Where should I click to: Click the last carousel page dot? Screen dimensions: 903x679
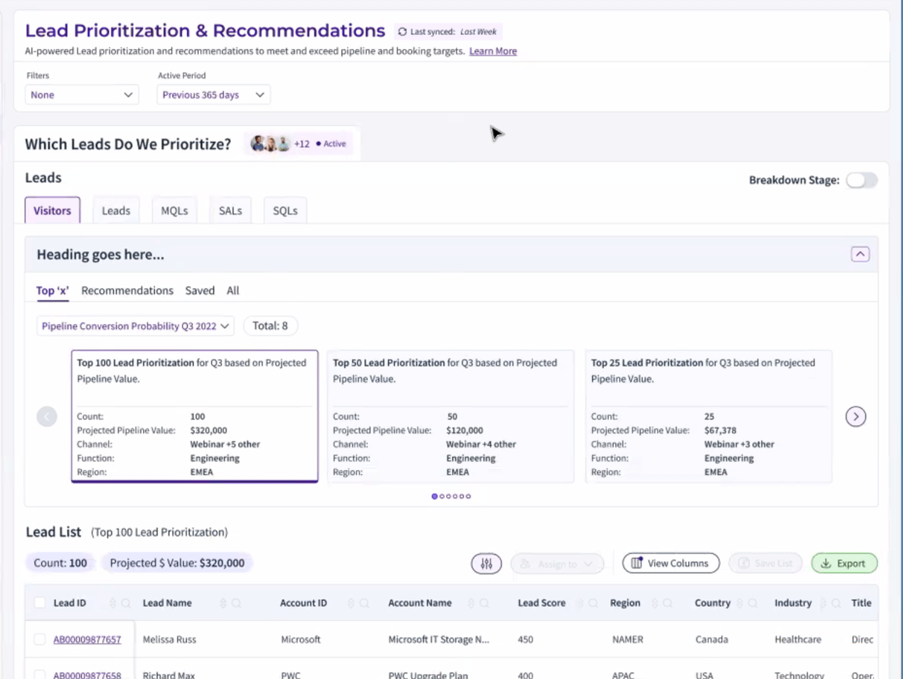468,496
